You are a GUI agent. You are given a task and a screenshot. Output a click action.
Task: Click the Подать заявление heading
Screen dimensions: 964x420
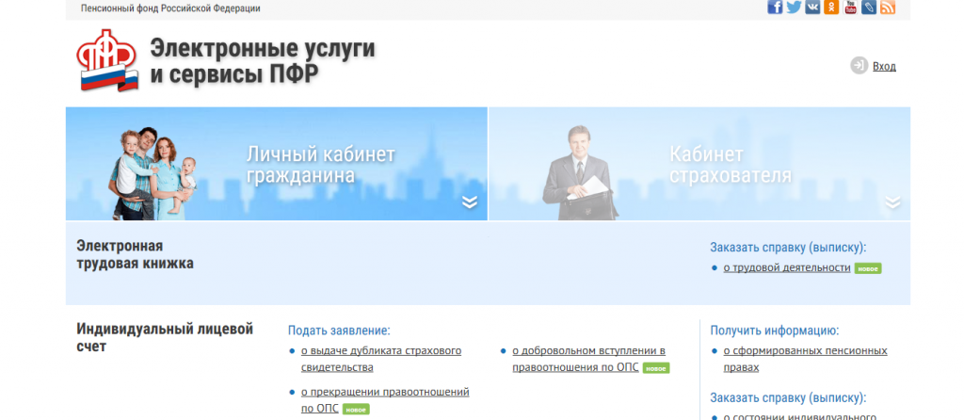(339, 331)
